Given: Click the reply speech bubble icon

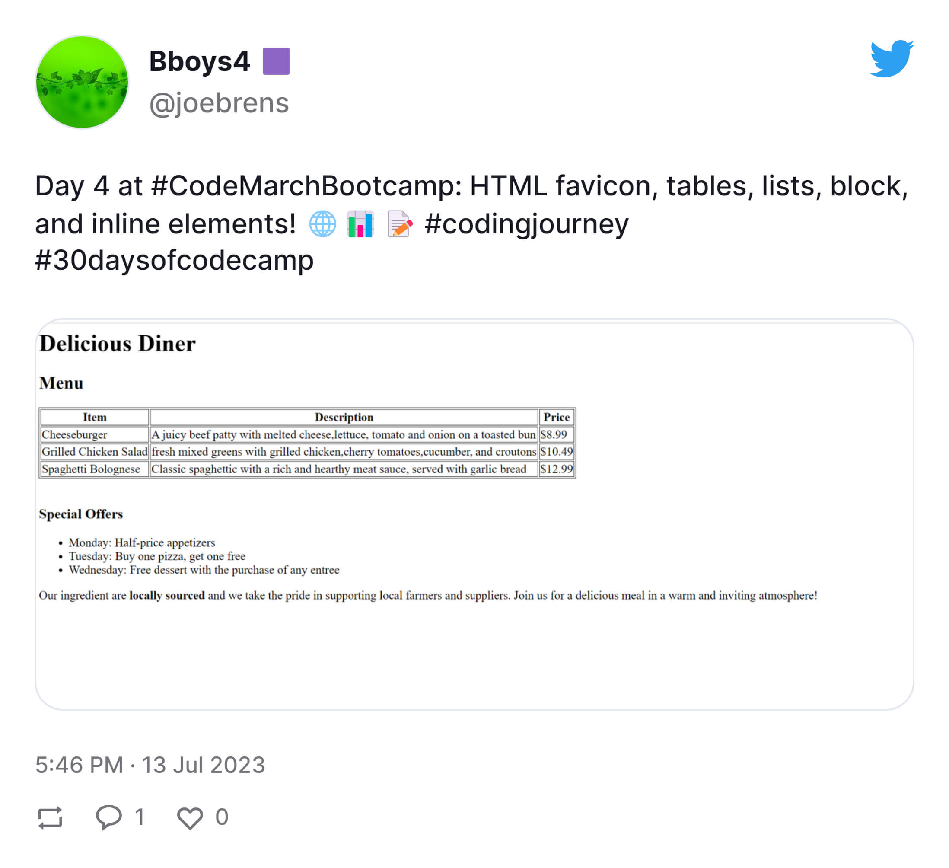Looking at the screenshot, I should [x=109, y=817].
